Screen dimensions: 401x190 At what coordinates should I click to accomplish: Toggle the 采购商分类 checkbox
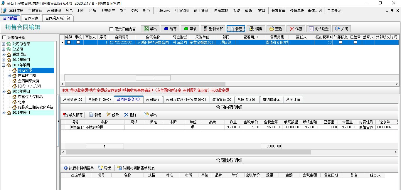click(4, 38)
